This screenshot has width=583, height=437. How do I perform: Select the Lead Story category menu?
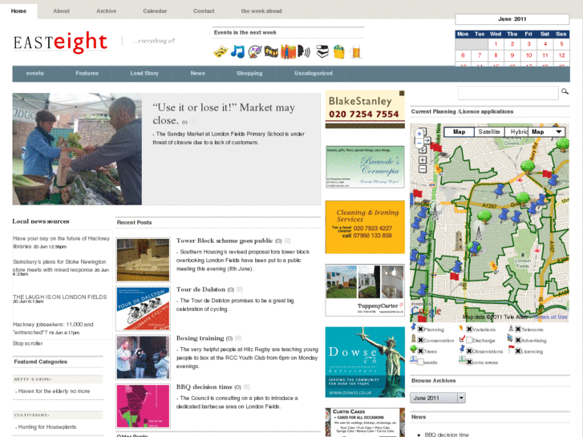(x=144, y=73)
